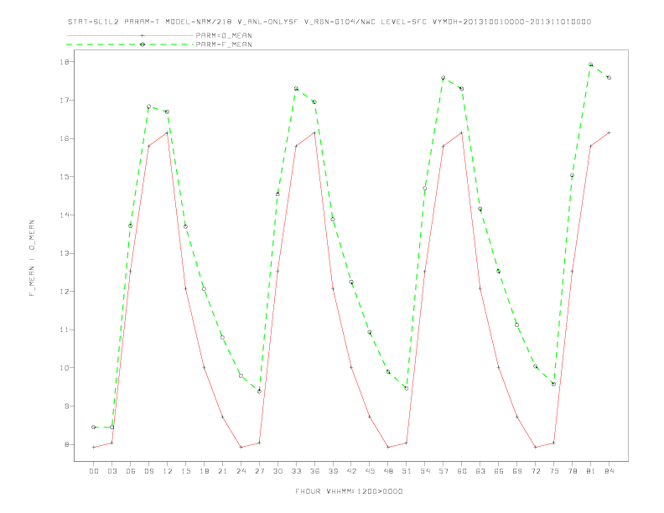This screenshot has width=664, height=513.
Task: Click x-axis forecast hour label 39
Action: [333, 471]
